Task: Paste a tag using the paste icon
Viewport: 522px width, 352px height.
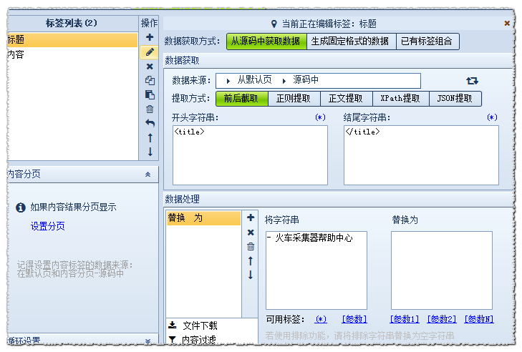Action: point(150,94)
